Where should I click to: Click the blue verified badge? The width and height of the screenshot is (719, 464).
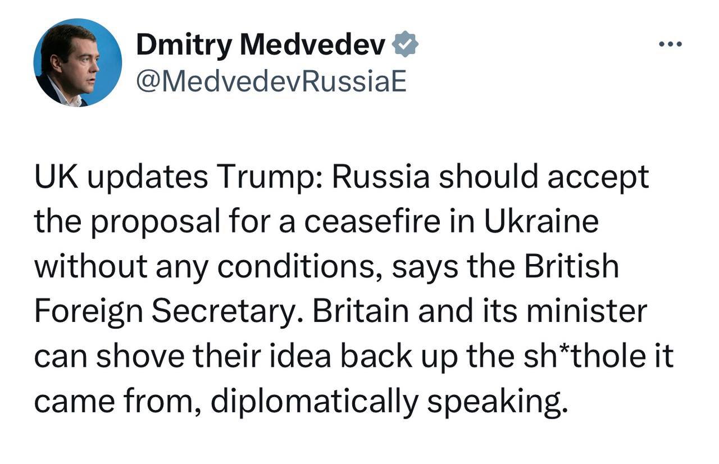point(404,45)
